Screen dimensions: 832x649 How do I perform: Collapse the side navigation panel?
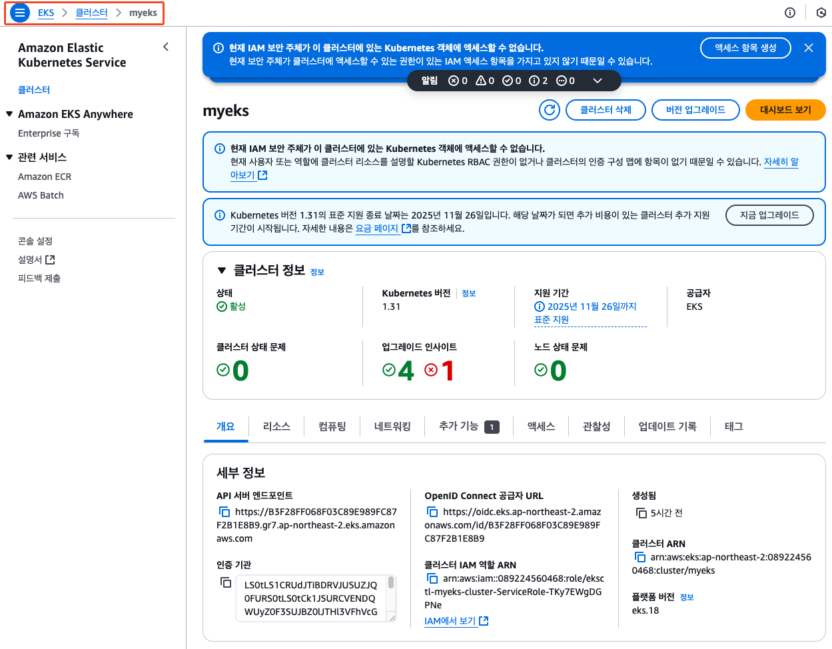pos(166,47)
